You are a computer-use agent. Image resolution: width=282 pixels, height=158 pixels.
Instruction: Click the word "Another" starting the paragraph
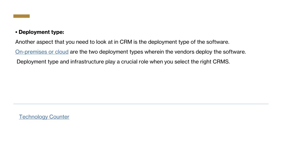pyautogui.click(x=25, y=42)
